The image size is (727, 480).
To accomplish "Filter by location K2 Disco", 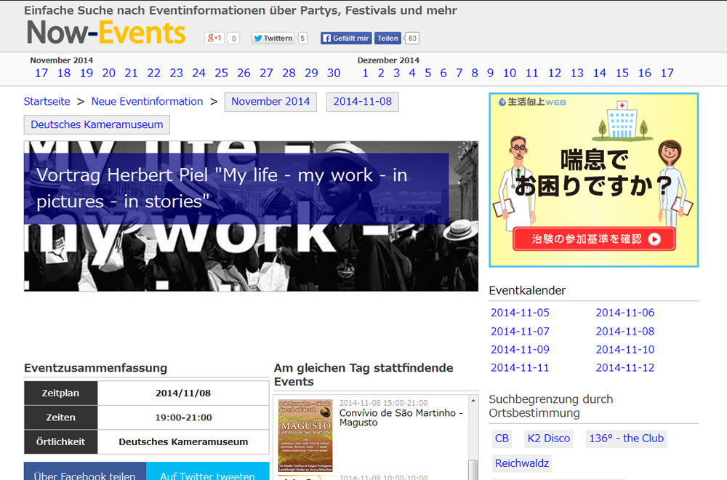I will tap(548, 439).
